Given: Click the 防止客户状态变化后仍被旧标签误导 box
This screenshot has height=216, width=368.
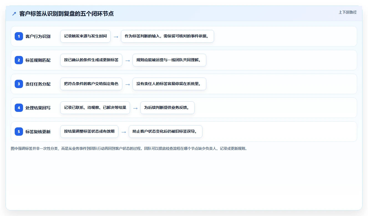Looking at the screenshot, I should (x=166, y=132).
